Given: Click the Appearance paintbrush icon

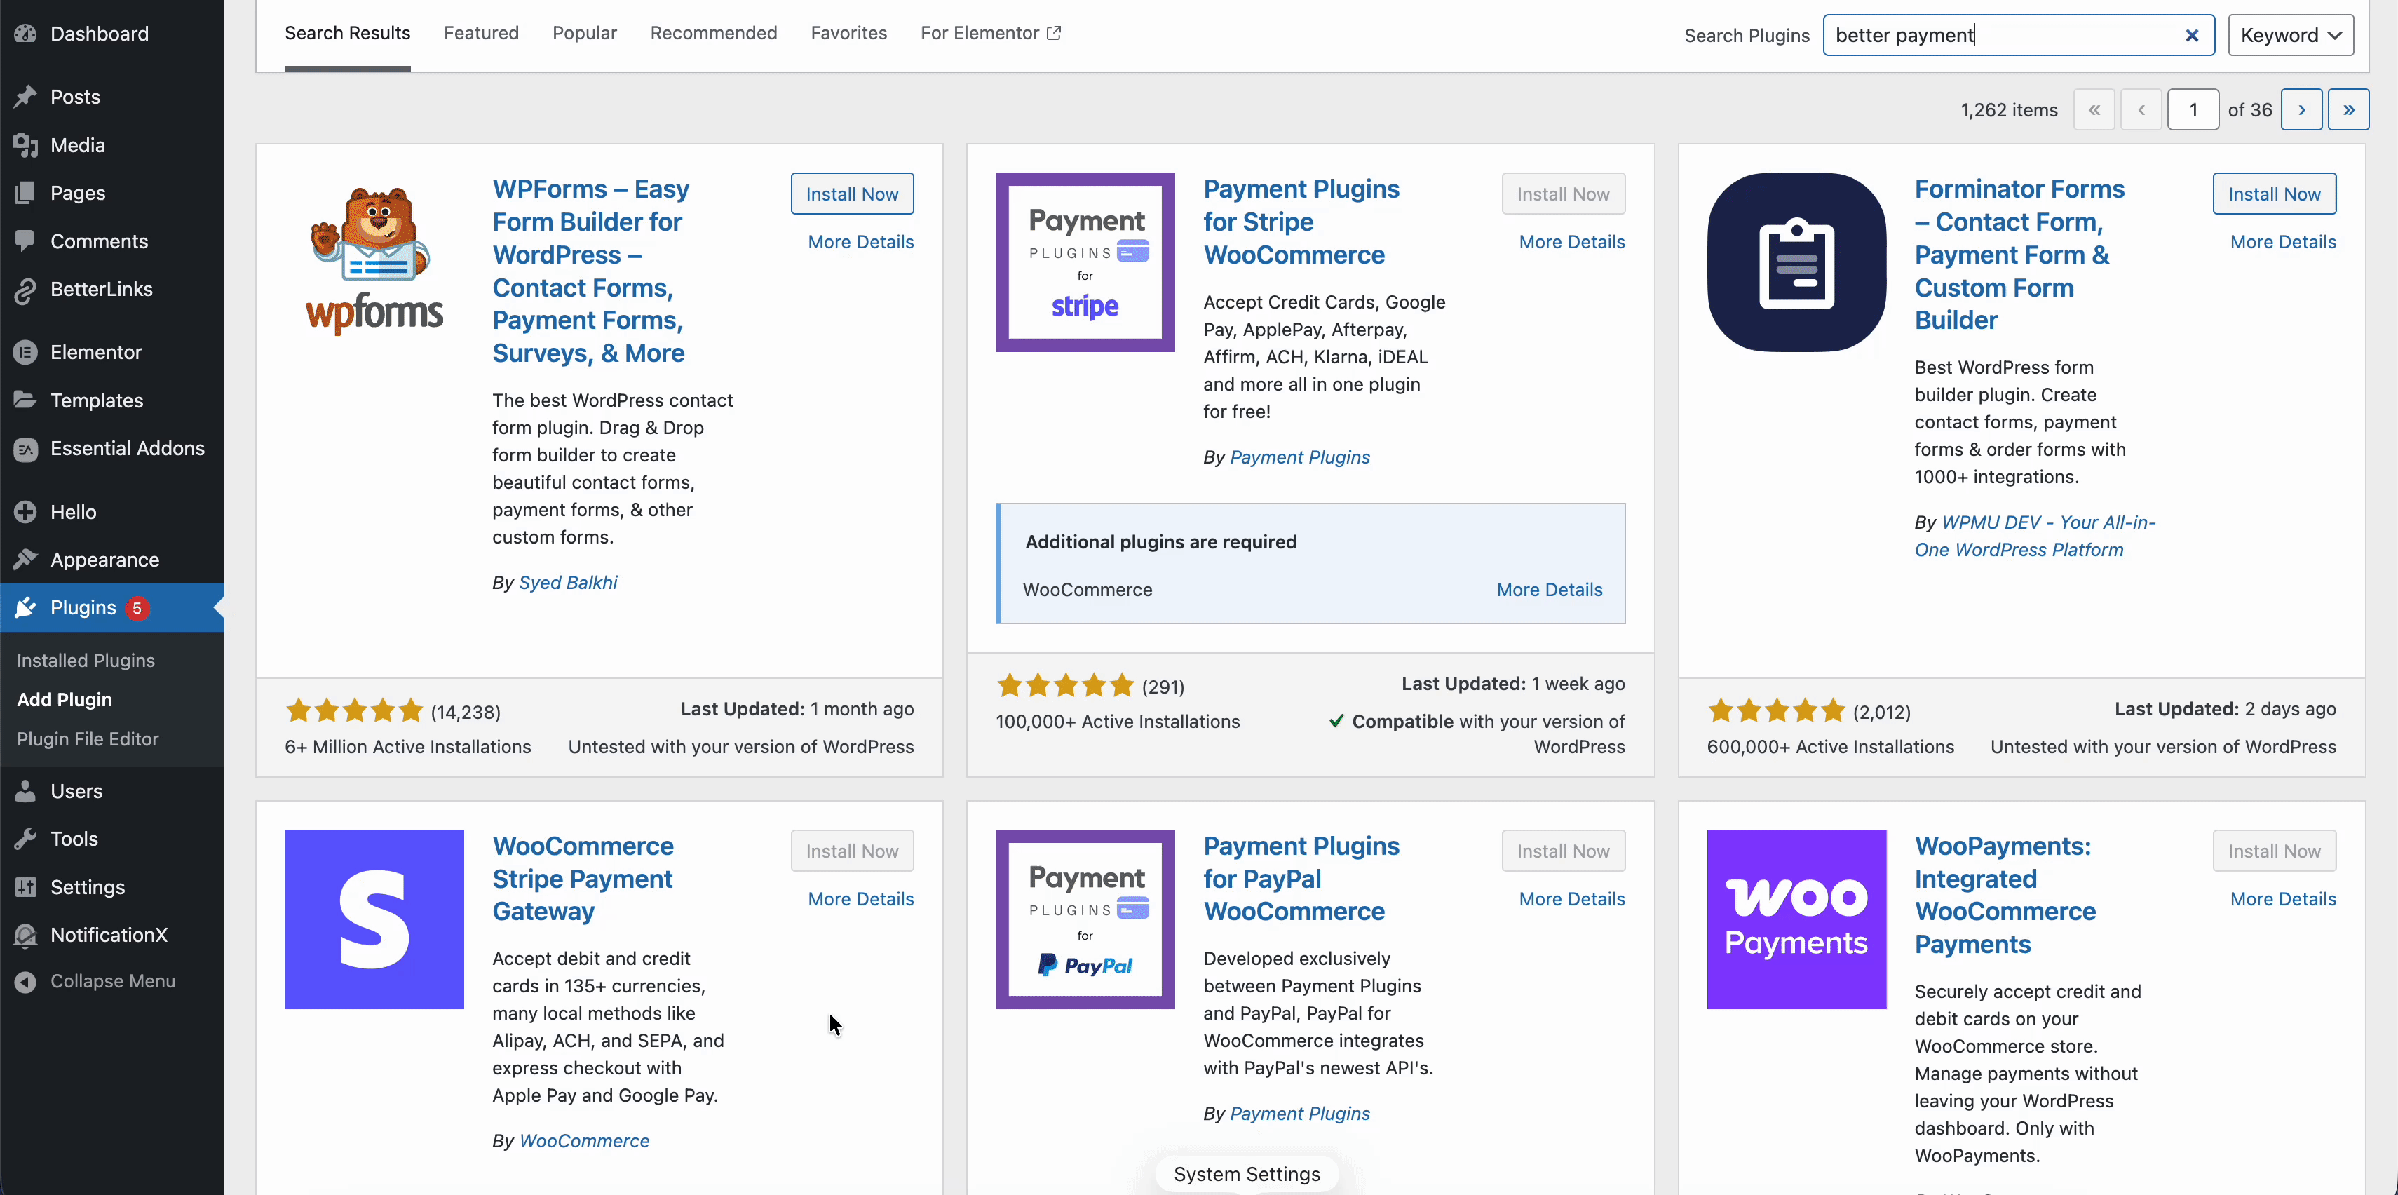Looking at the screenshot, I should pyautogui.click(x=26, y=559).
